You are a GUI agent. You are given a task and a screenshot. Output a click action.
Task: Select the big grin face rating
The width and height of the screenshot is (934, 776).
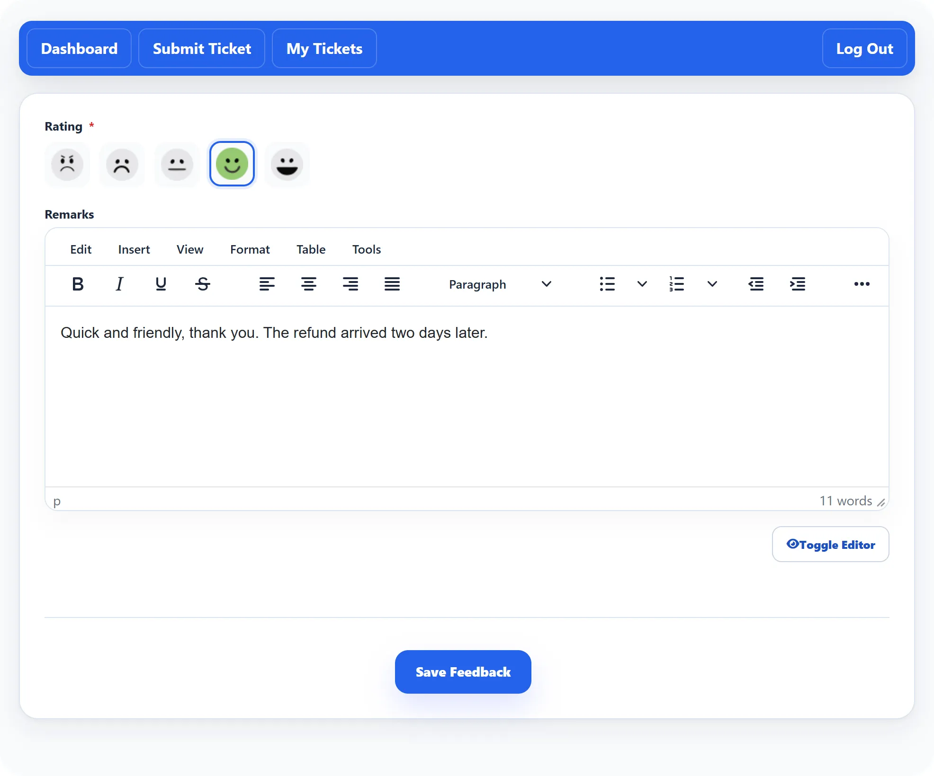[x=287, y=164]
